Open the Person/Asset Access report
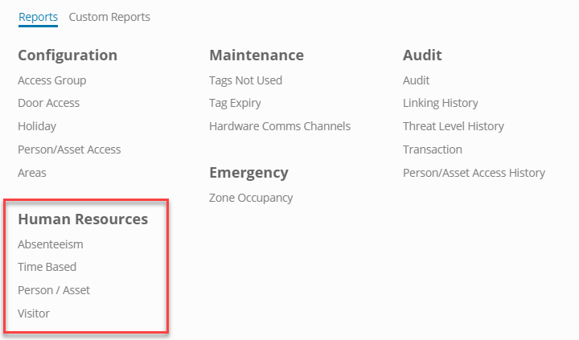The width and height of the screenshot is (579, 340). point(69,150)
